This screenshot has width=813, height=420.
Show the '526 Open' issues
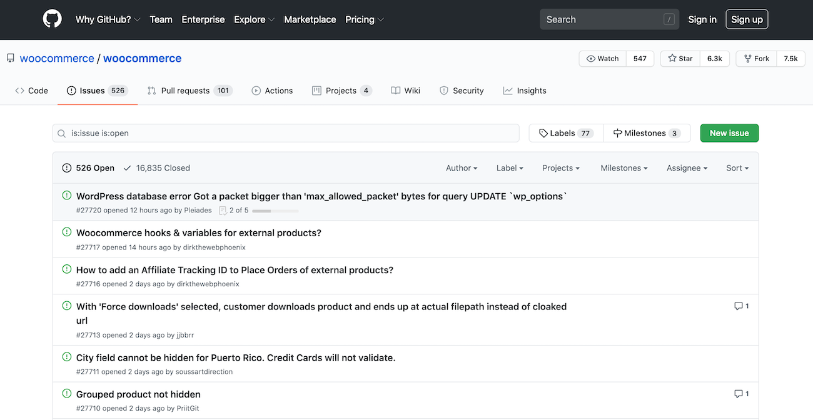[x=88, y=168]
